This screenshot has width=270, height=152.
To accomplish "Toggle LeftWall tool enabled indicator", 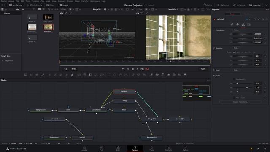I will (214, 19).
